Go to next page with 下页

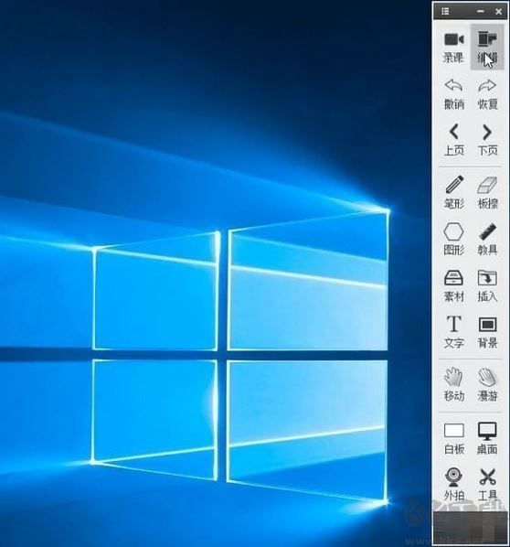click(487, 140)
